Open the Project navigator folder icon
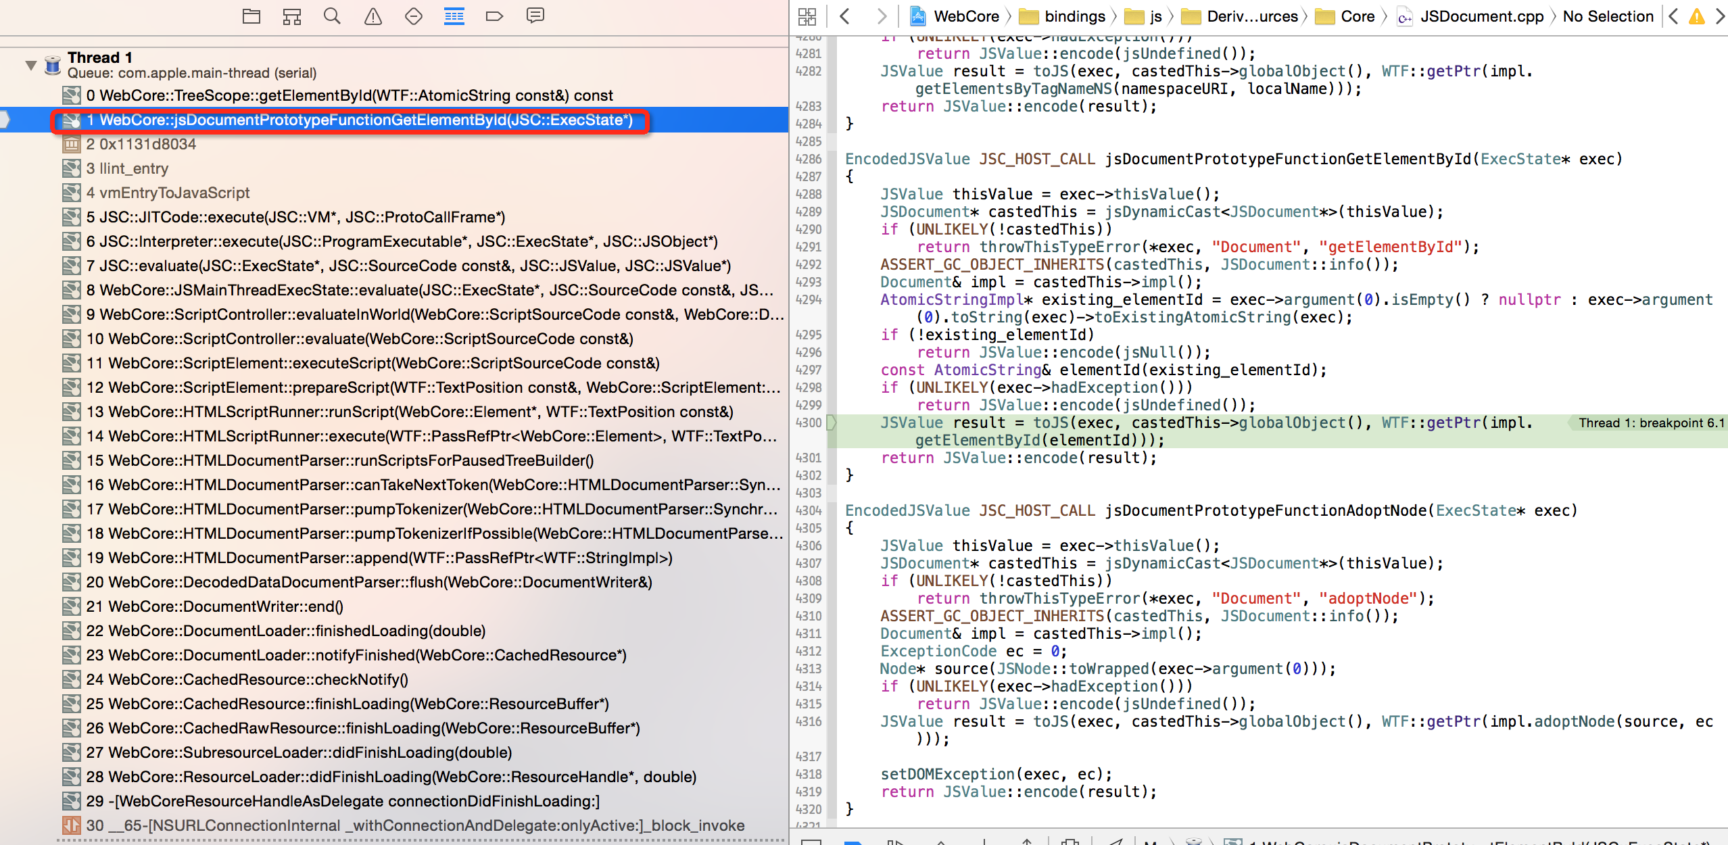Screen dimensions: 1728x845 click(251, 16)
